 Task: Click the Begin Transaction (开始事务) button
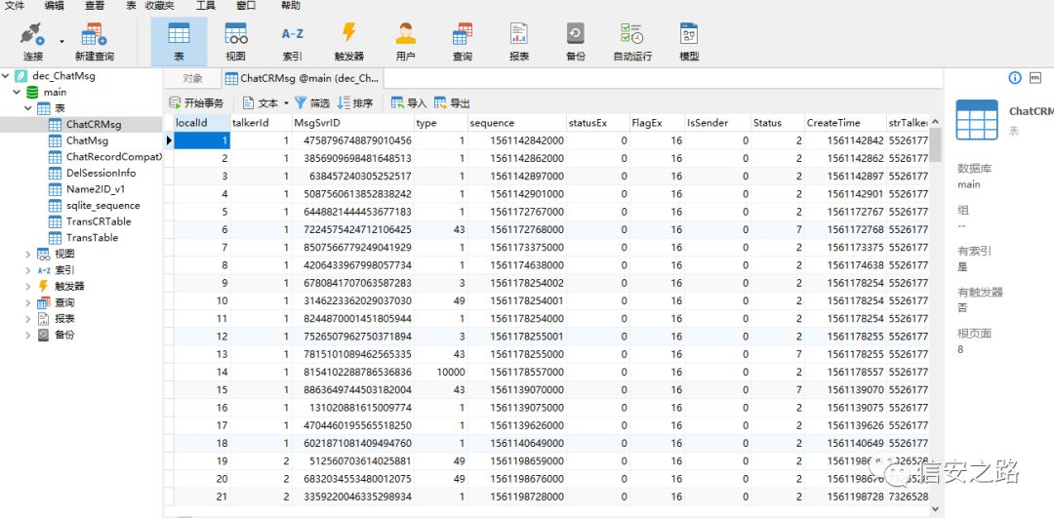click(x=196, y=103)
